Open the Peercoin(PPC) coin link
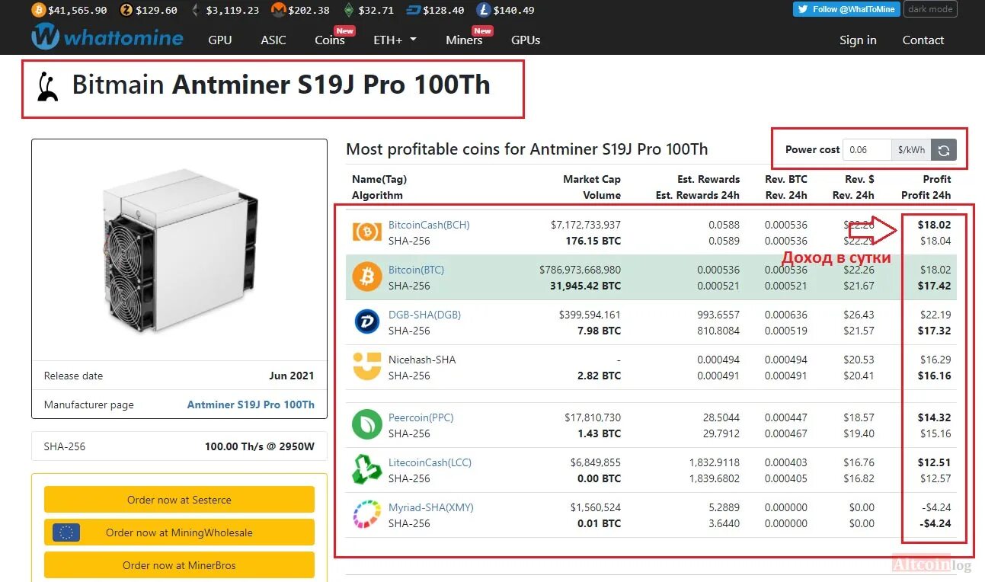 pos(421,417)
